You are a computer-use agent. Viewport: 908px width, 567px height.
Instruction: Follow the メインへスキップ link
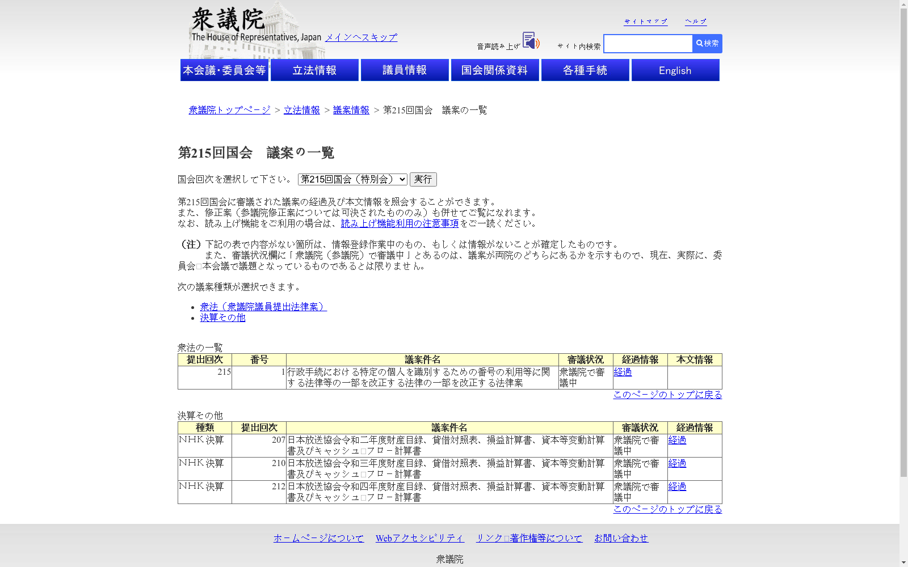[361, 37]
